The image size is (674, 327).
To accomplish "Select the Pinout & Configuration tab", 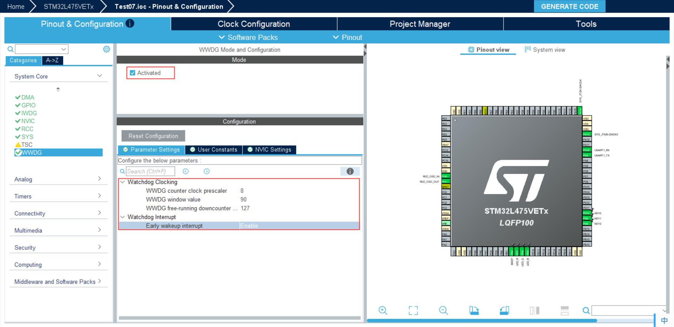I will click(87, 24).
